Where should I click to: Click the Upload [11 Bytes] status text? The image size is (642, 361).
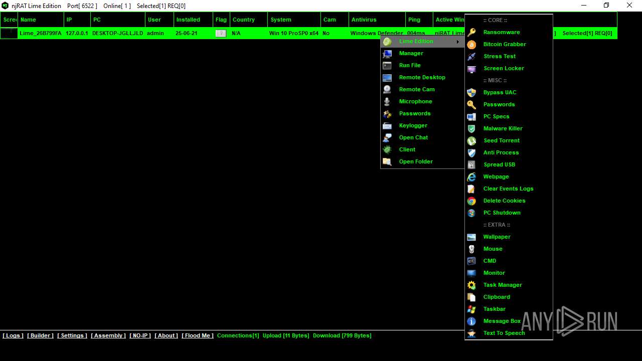(286, 335)
